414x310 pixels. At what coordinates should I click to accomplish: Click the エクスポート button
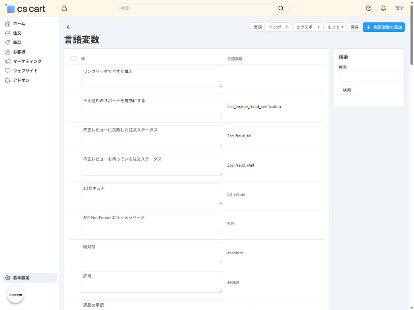(308, 27)
